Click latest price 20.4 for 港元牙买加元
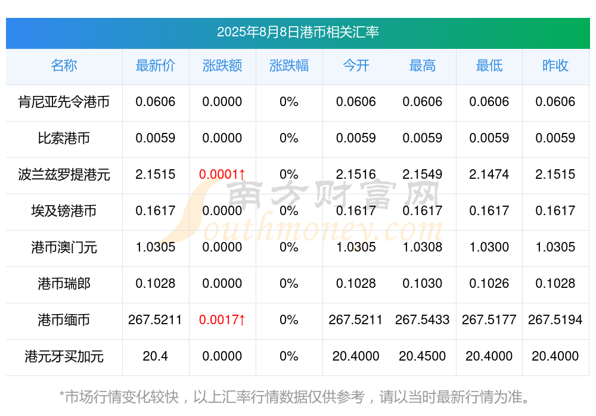Image resolution: width=596 pixels, height=416 pixels. (155, 356)
